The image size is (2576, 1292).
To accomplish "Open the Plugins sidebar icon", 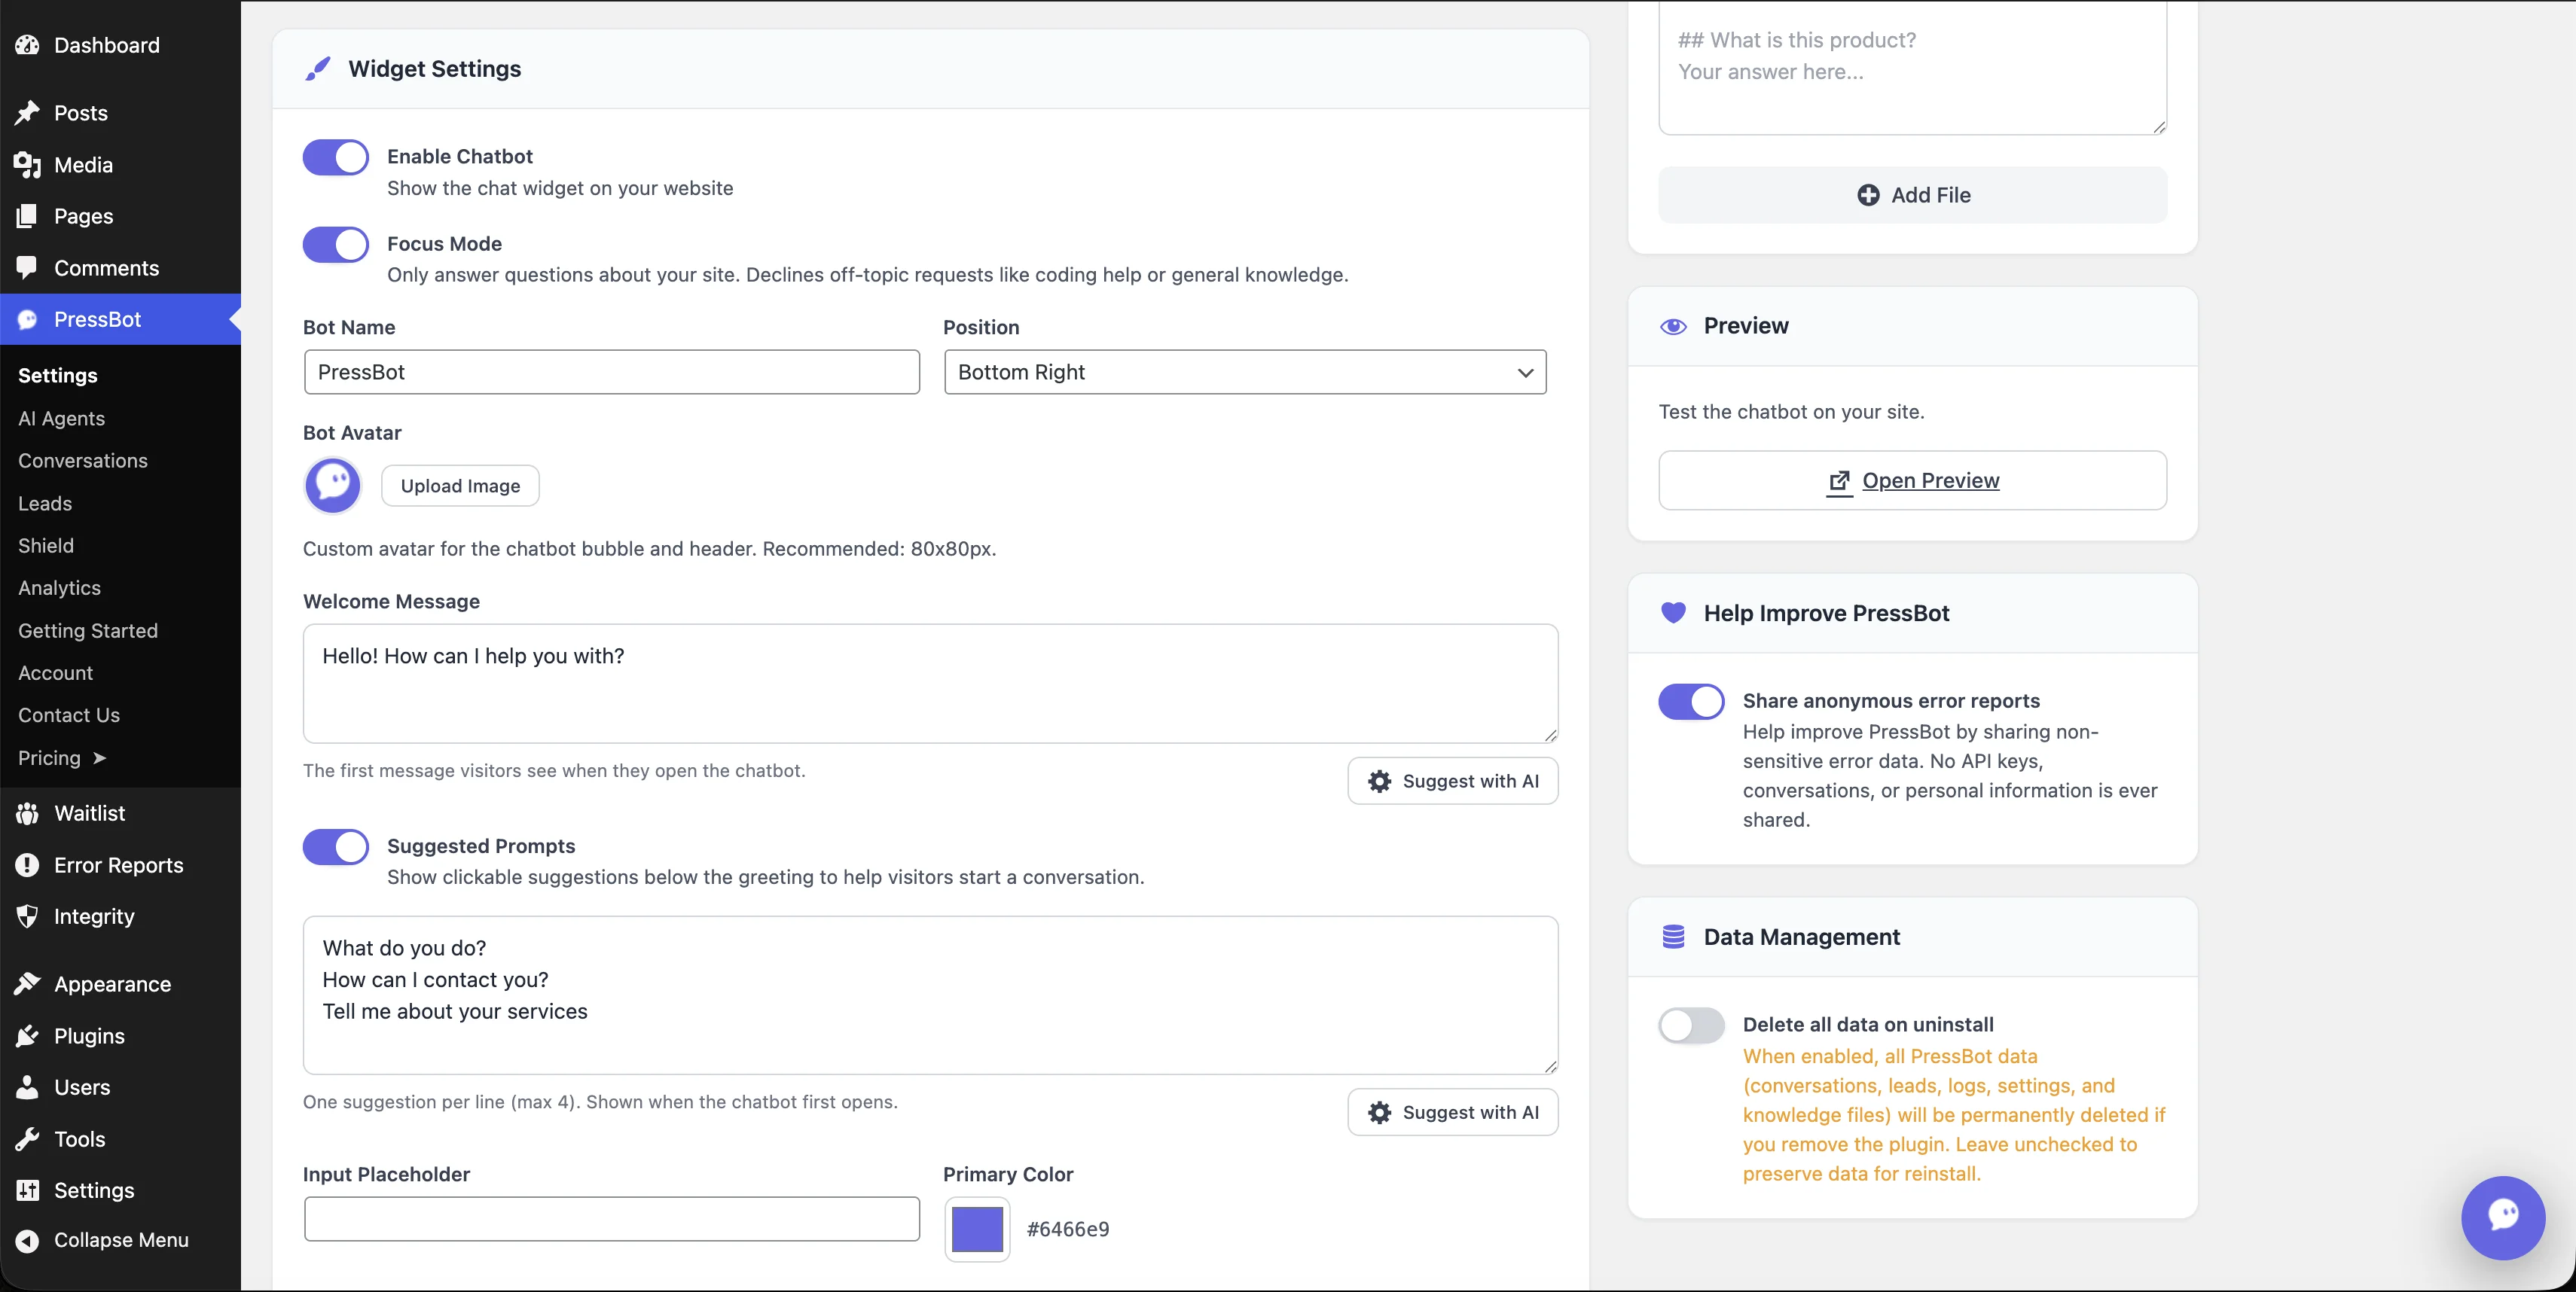I will [27, 1035].
